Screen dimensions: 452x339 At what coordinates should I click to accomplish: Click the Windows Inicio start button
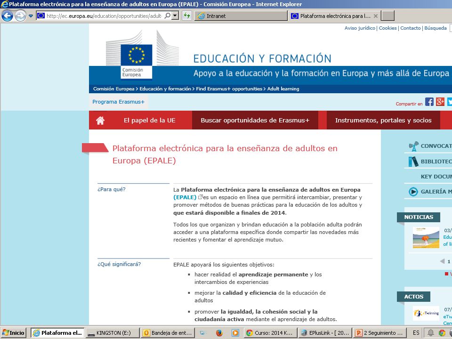[14, 333]
